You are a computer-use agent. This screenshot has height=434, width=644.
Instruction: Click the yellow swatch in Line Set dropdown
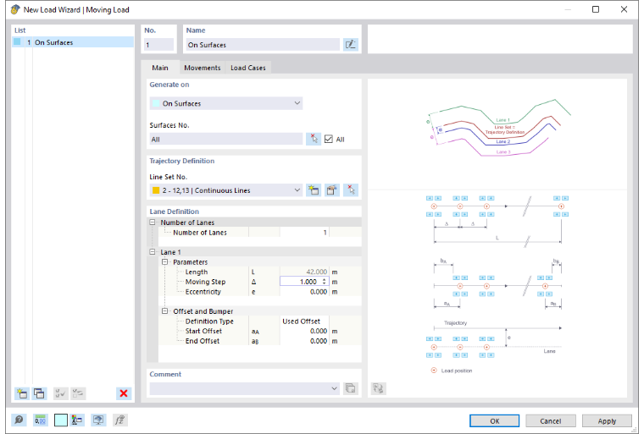[156, 190]
